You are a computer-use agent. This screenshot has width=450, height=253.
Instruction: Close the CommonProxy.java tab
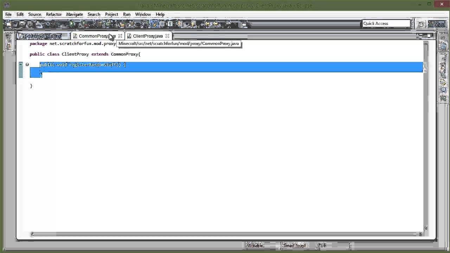(120, 36)
